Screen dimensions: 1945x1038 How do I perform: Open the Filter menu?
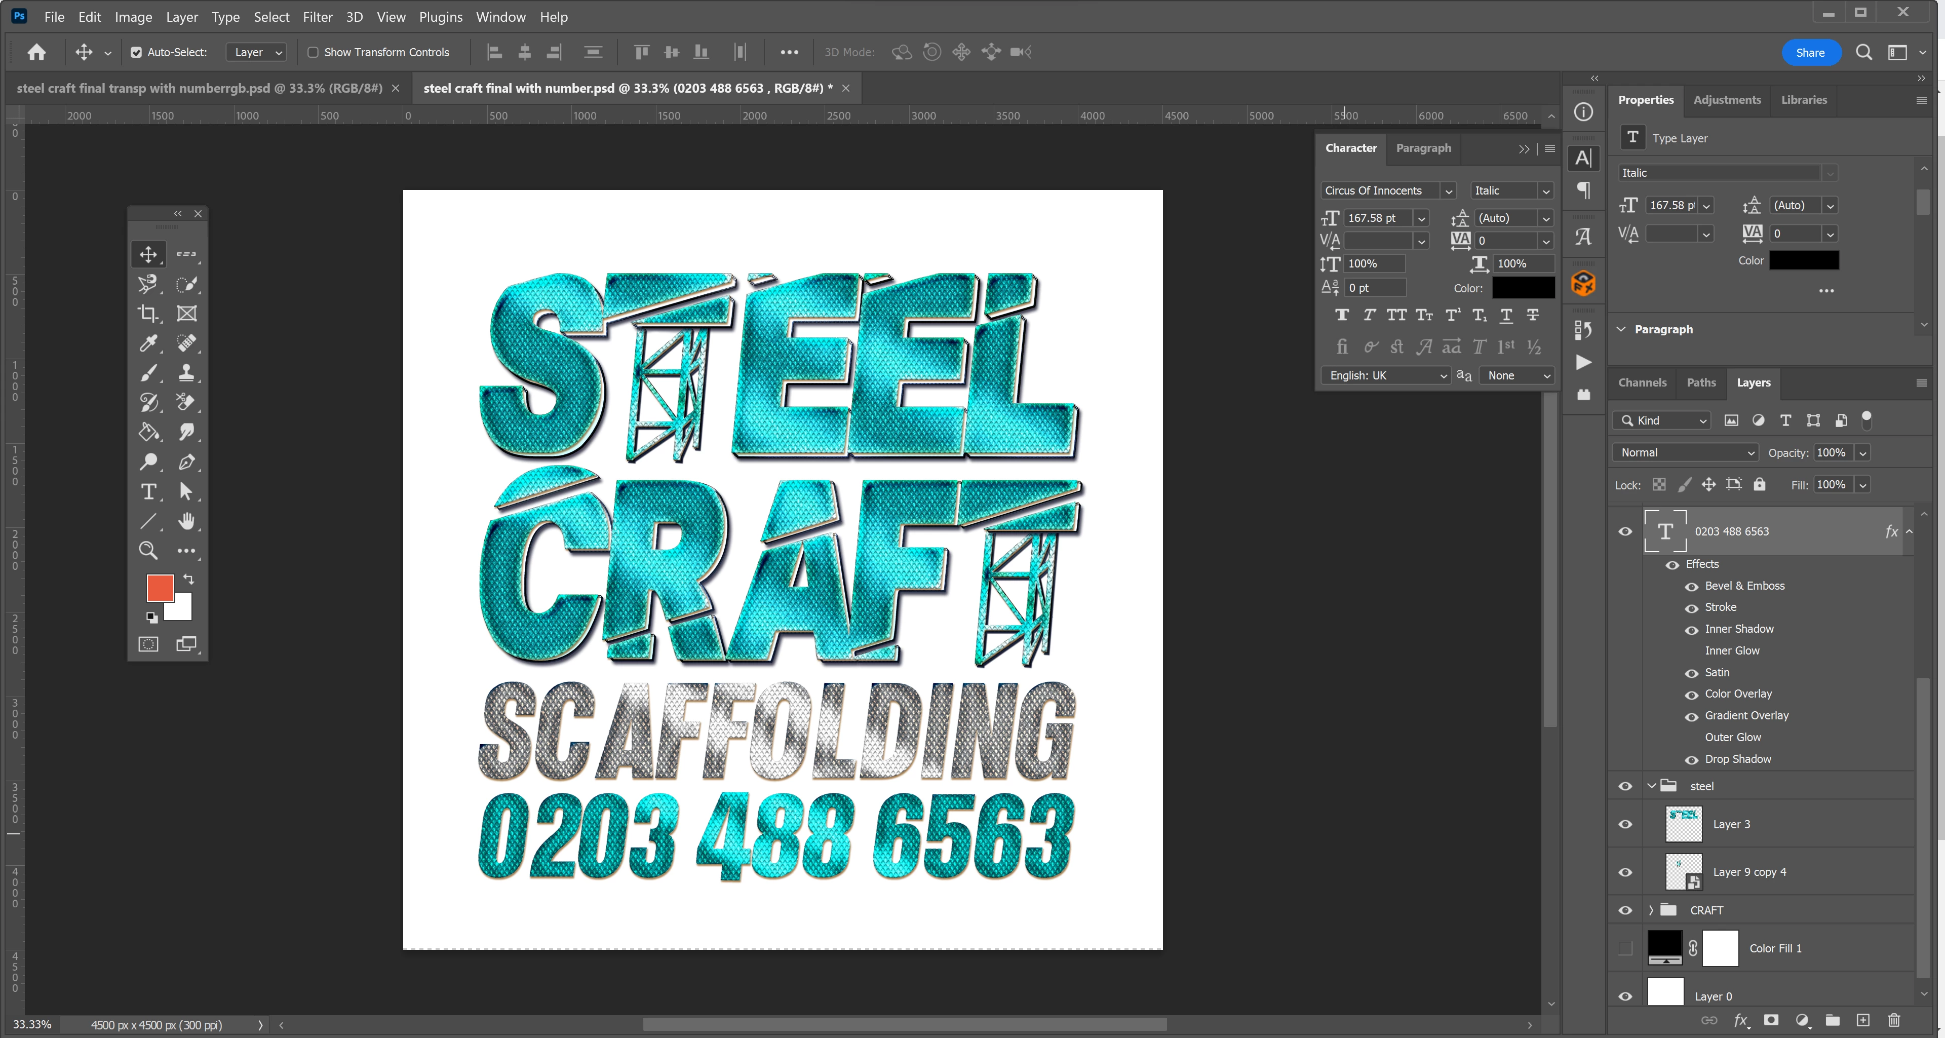(317, 17)
